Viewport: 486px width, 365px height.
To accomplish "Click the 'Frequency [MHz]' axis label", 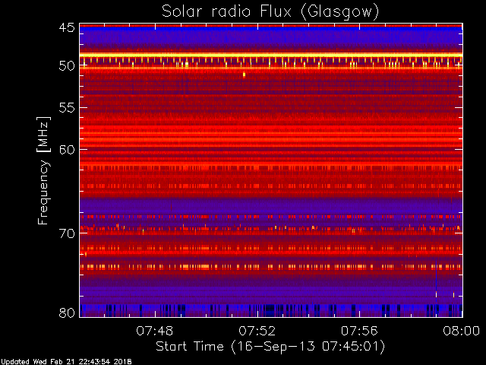I will (43, 170).
